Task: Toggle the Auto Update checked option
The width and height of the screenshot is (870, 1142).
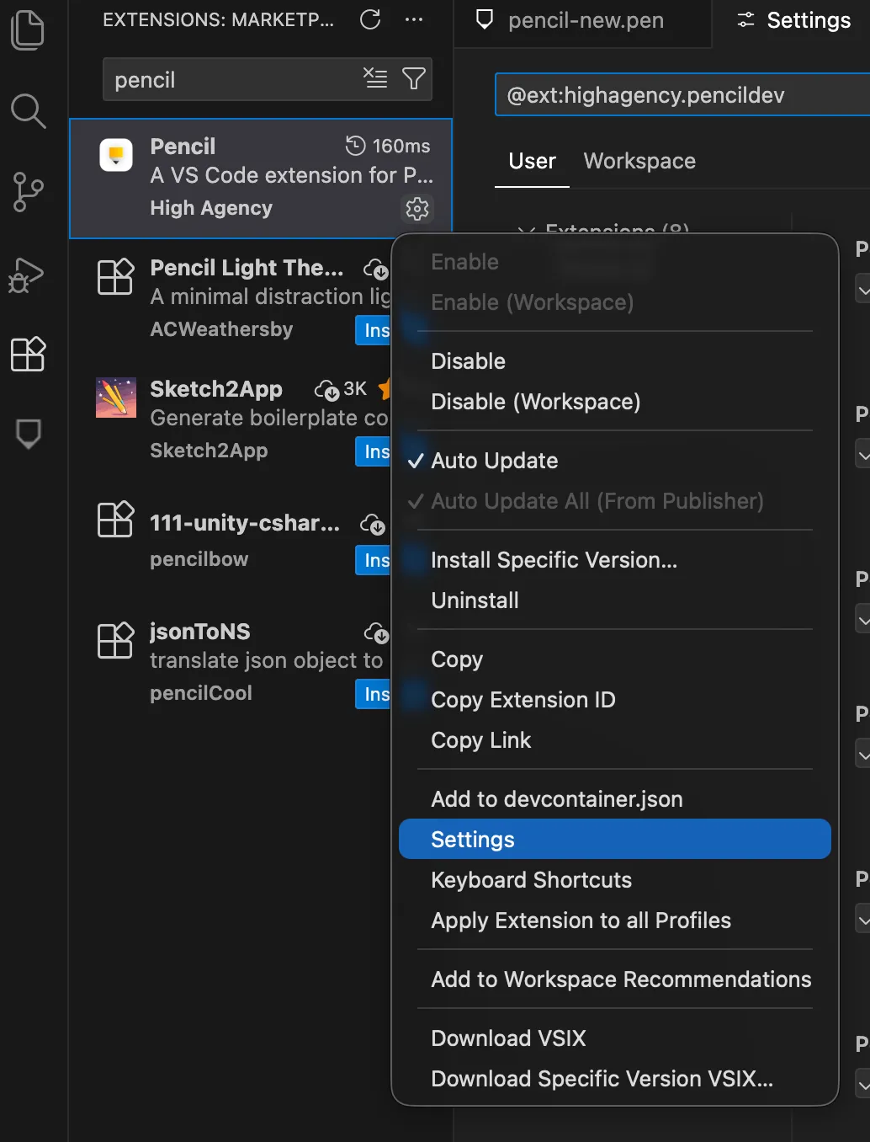Action: (495, 461)
